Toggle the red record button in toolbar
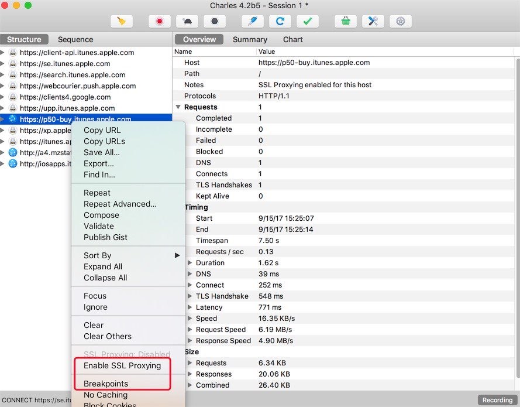This screenshot has width=520, height=407. [x=159, y=21]
